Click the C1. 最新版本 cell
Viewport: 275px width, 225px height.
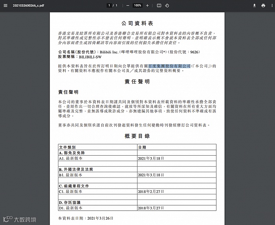[x=98, y=192]
